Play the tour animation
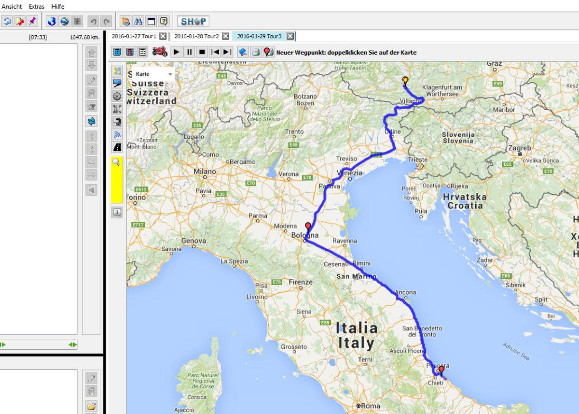This screenshot has width=579, height=414. (x=177, y=52)
